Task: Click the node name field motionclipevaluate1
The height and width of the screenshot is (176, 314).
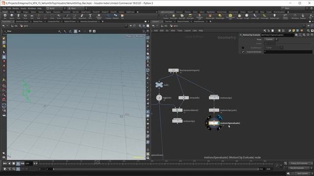Action: [x=277, y=35]
